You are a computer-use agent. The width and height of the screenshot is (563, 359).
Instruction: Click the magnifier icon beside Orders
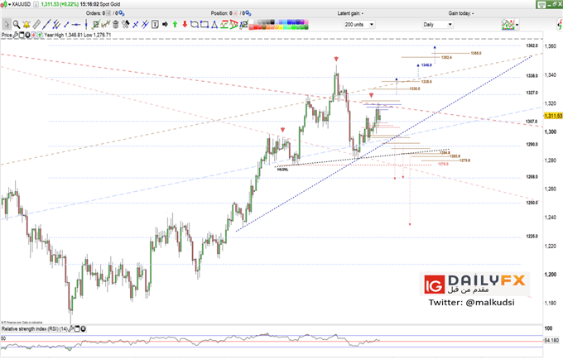coord(122,13)
